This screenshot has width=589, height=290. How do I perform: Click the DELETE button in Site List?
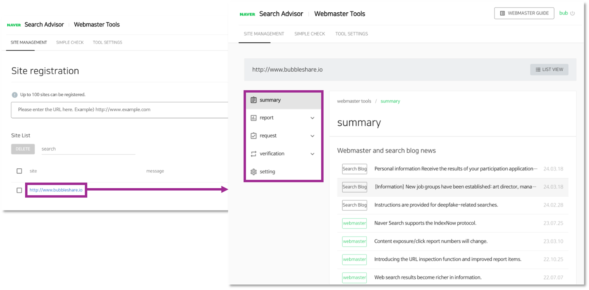click(23, 149)
